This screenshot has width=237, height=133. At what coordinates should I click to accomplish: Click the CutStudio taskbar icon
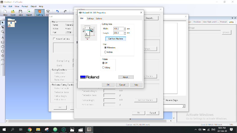[x=89, y=129]
